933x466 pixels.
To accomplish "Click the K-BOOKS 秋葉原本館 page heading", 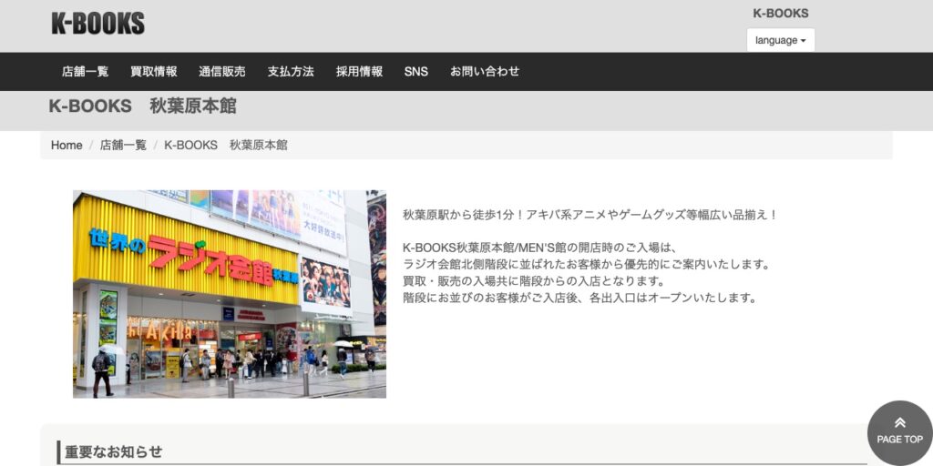I will point(142,106).
